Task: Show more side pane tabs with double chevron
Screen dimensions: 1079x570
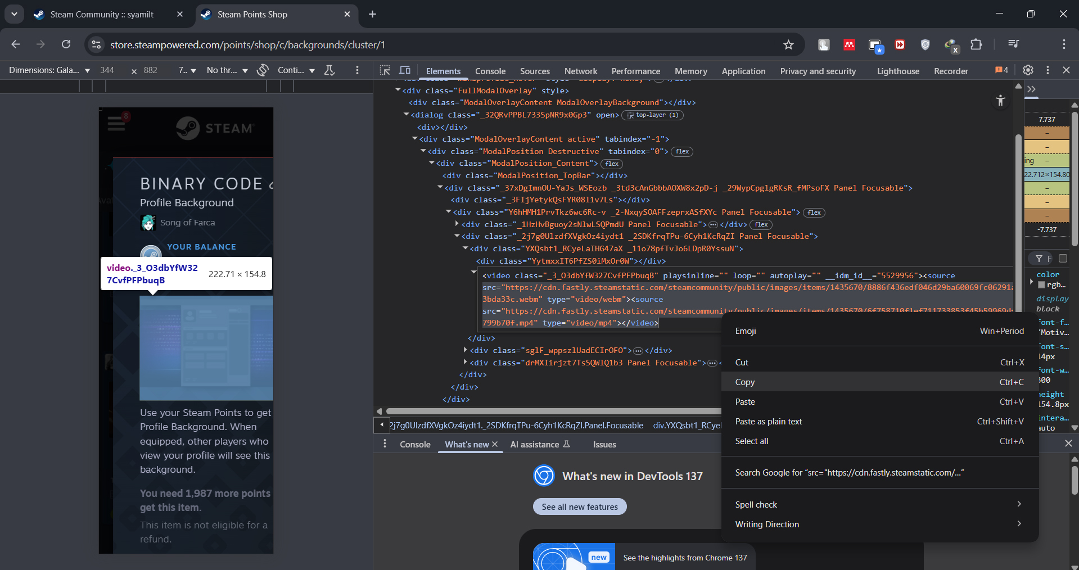Action: [x=1031, y=89]
